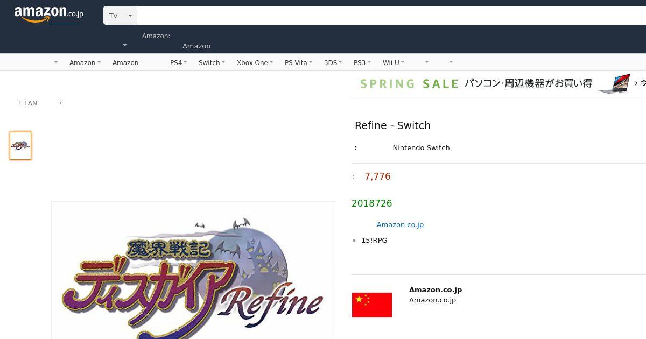Open the TV search category dropdown

(121, 16)
